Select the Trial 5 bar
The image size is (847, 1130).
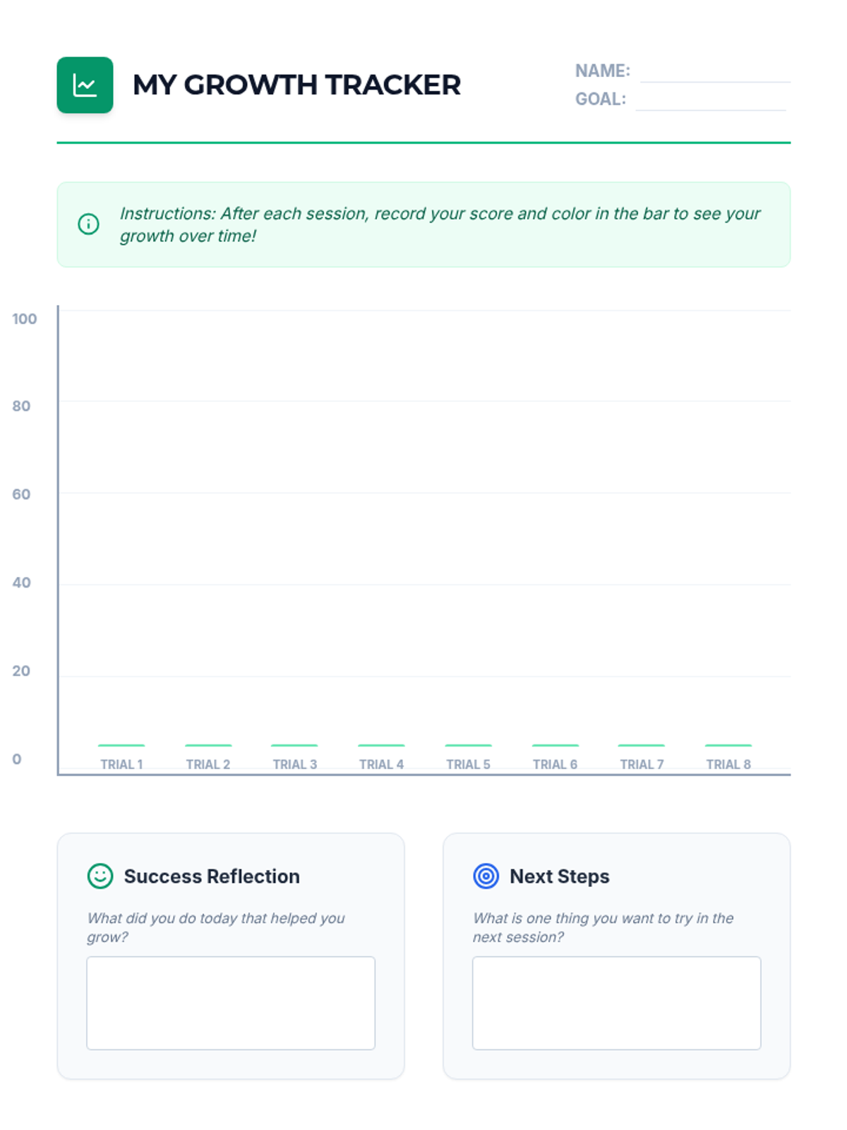(x=468, y=746)
